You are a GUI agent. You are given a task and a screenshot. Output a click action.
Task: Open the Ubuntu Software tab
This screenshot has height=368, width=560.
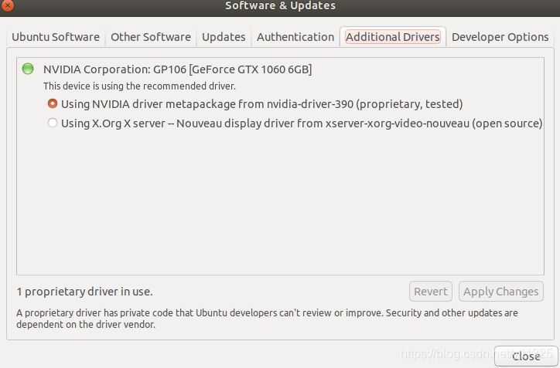pos(56,37)
